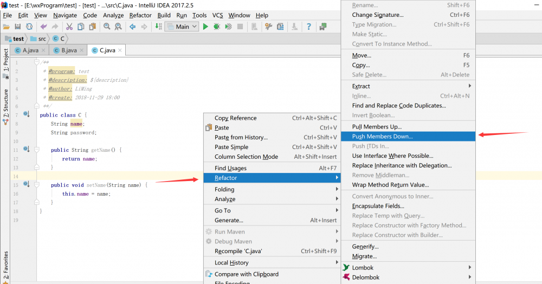Click the green Run button in toolbar
The image size is (542, 284).
pyautogui.click(x=205, y=27)
